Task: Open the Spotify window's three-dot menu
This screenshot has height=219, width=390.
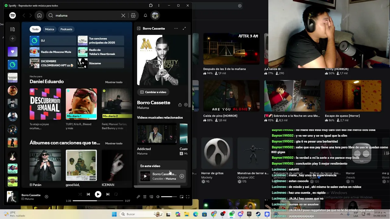Action: click(x=159, y=5)
